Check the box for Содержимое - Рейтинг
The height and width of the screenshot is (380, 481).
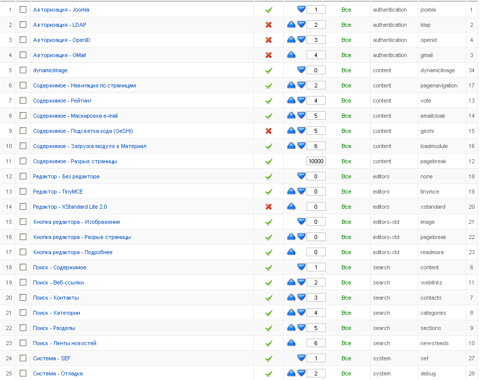[23, 100]
